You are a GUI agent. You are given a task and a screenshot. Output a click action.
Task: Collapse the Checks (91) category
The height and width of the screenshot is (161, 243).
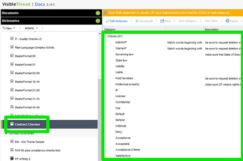pos(106,36)
